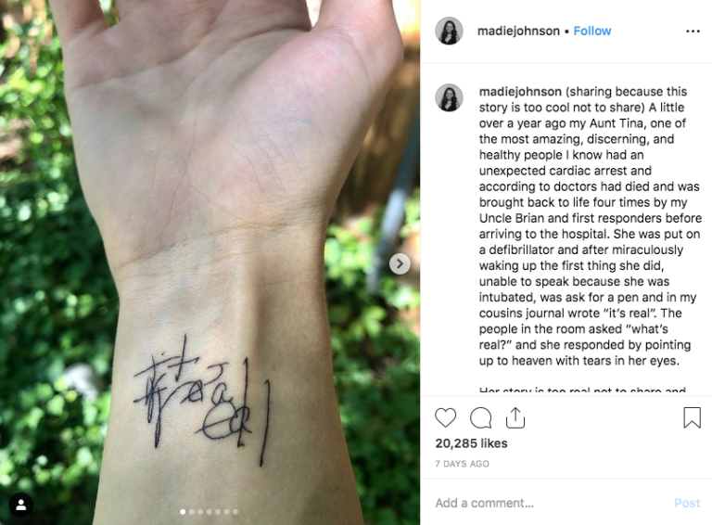Image resolution: width=712 pixels, height=525 pixels.
Task: View the 20,285 likes list
Action: pyautogui.click(x=471, y=443)
